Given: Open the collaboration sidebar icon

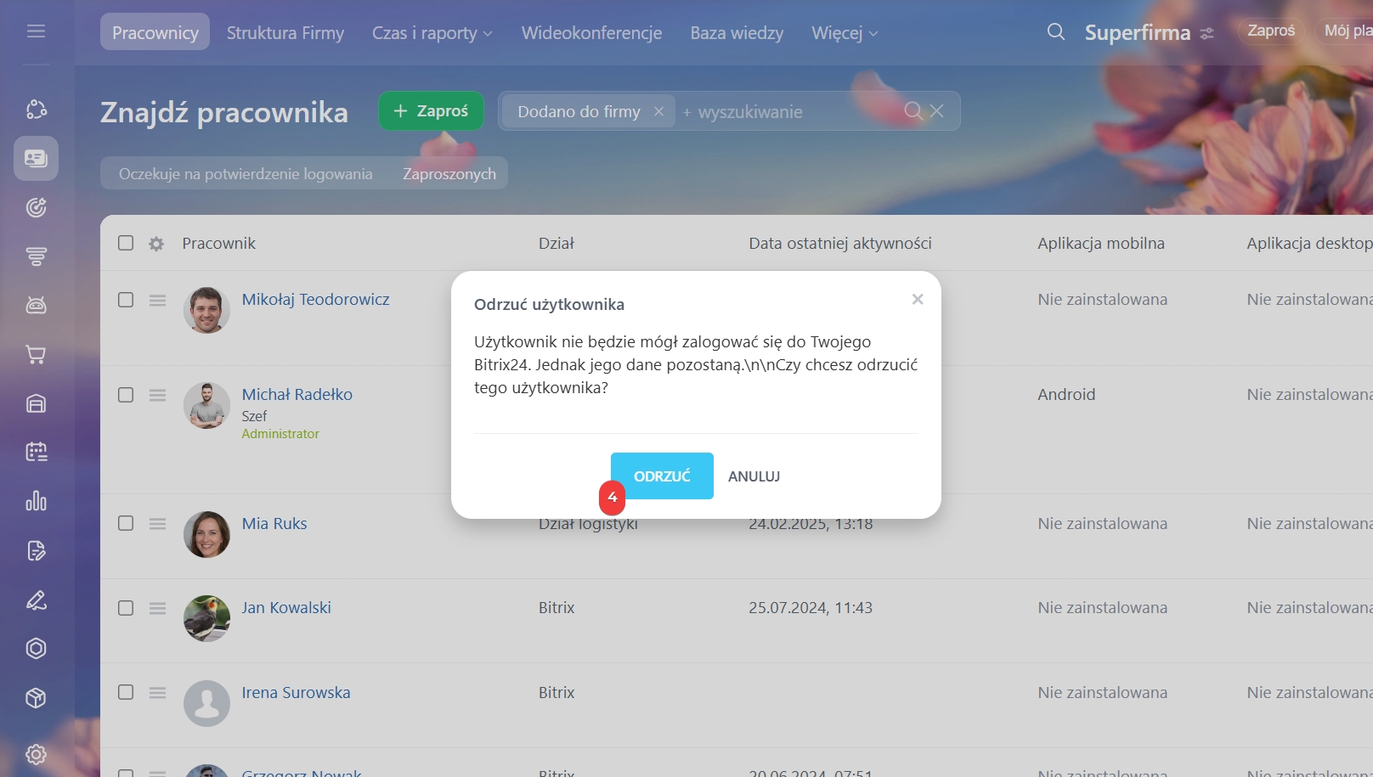Looking at the screenshot, I should point(36,110).
